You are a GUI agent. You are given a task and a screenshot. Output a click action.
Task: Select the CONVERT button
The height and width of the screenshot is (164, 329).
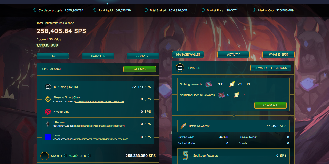click(x=143, y=56)
